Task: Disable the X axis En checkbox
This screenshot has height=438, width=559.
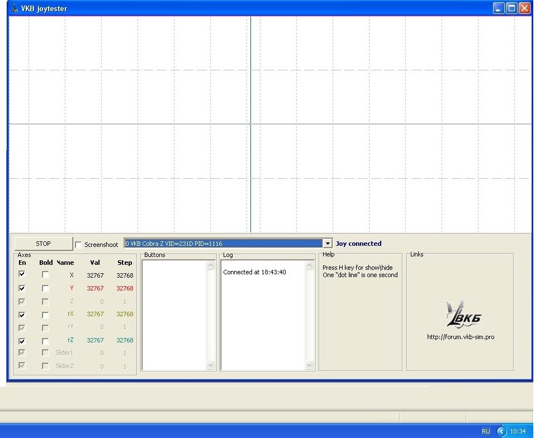Action: point(22,274)
